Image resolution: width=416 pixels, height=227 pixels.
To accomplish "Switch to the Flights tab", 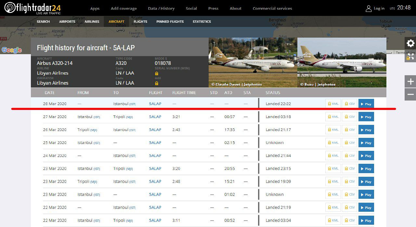I will (140, 21).
